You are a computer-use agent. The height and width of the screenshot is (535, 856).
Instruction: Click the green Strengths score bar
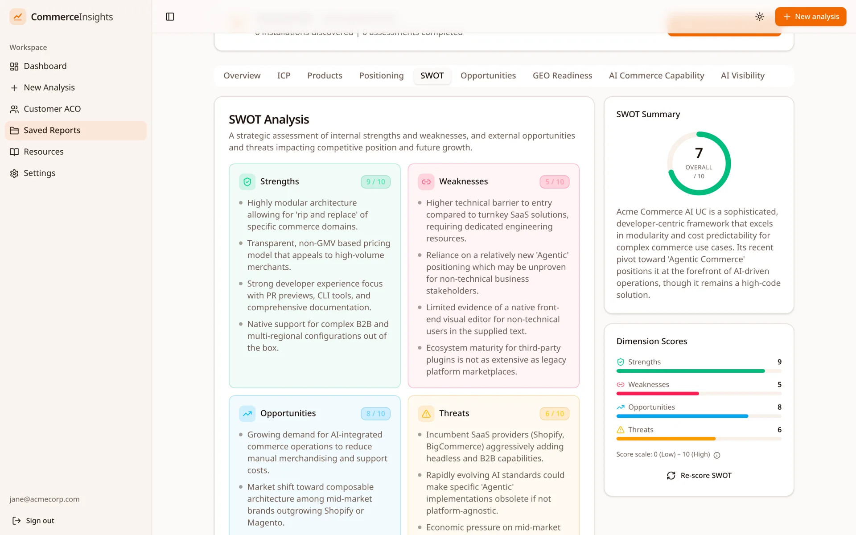click(699, 371)
